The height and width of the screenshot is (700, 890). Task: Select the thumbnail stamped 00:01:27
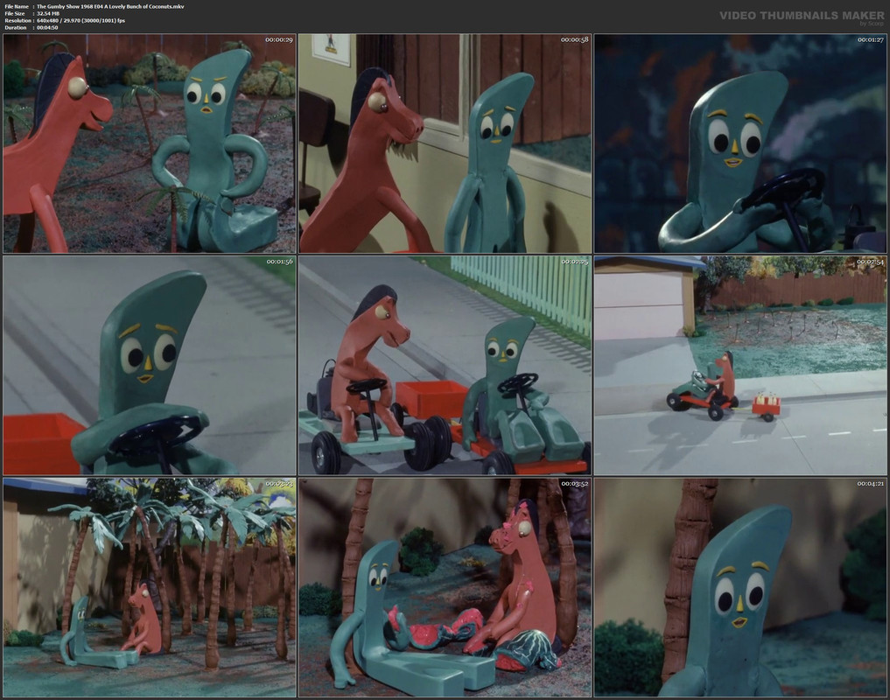pyautogui.click(x=740, y=143)
